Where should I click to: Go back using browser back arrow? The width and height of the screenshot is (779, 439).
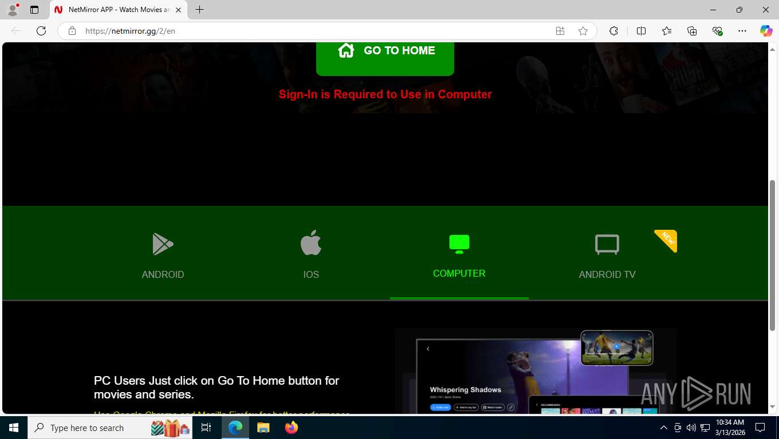click(16, 31)
